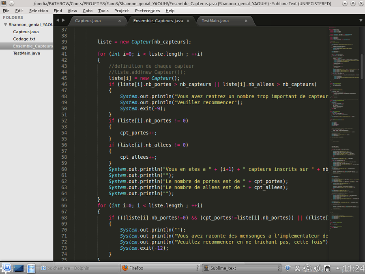
Task: Click the volume speaker icon in tray
Action: click(317, 268)
